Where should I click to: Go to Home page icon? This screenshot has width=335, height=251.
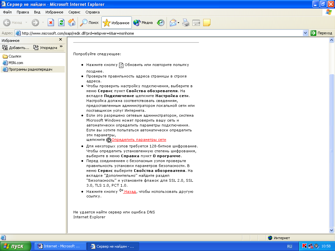click(x=72, y=23)
